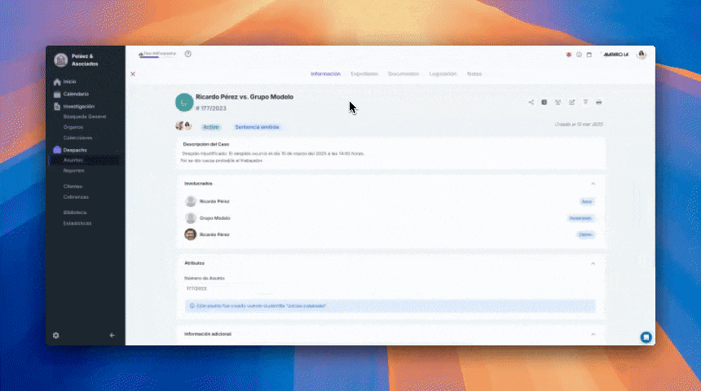
Task: Open Colecciones in the sidebar
Action: 77,138
